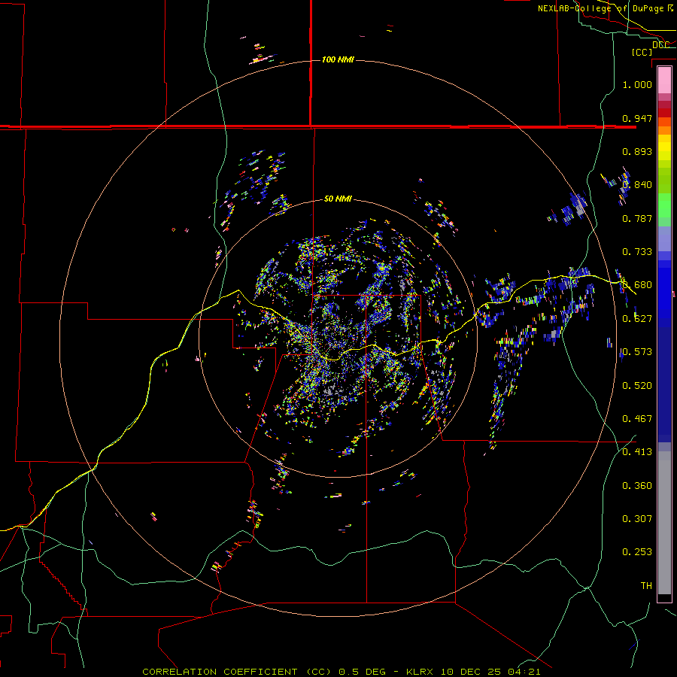Click the 100 NMI range ring label
The width and height of the screenshot is (677, 677).
[338, 59]
